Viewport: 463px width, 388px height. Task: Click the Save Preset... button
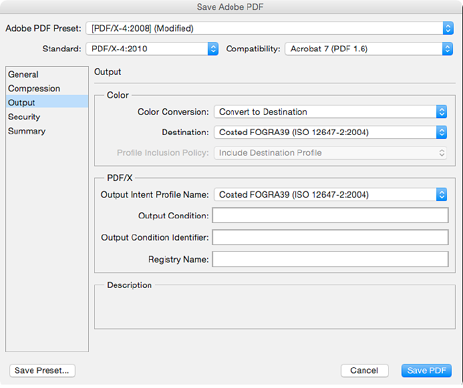[x=42, y=371]
